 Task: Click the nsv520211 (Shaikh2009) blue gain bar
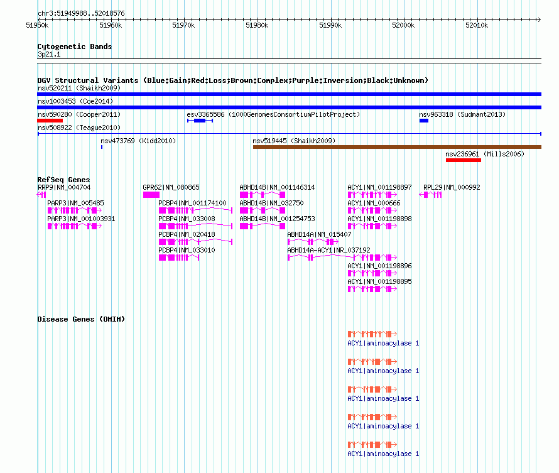(x=289, y=94)
